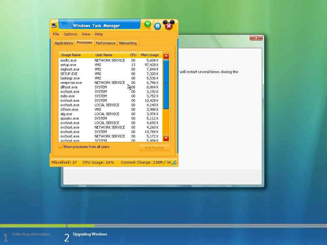Click the End Process button

click(x=154, y=148)
